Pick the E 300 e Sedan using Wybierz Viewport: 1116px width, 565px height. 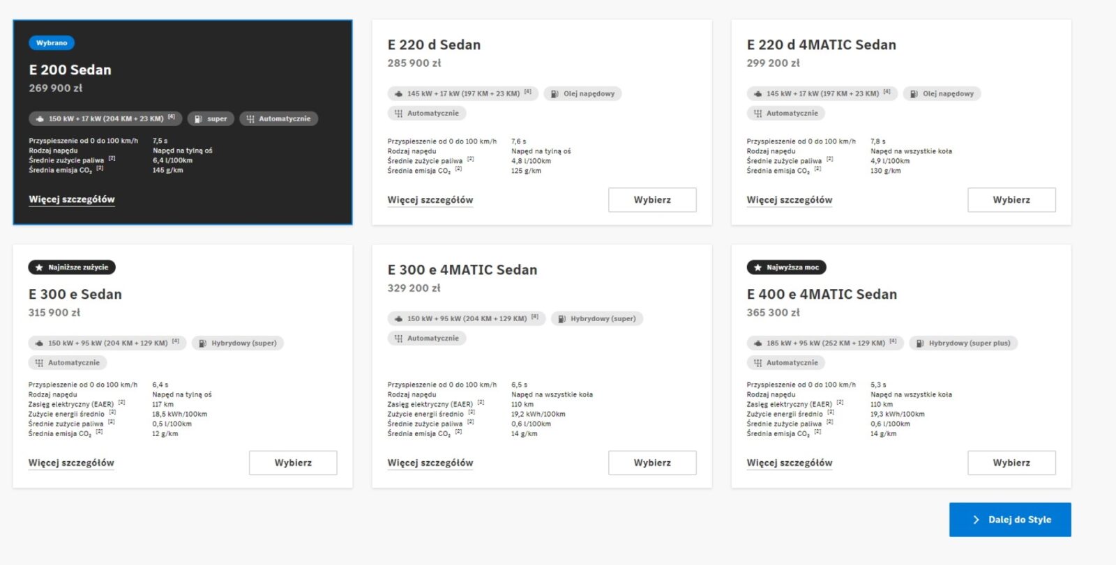[293, 463]
